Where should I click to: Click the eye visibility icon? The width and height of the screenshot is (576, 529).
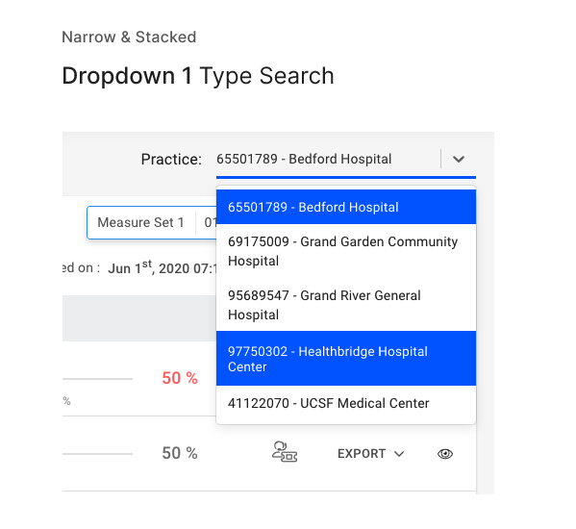point(445,454)
